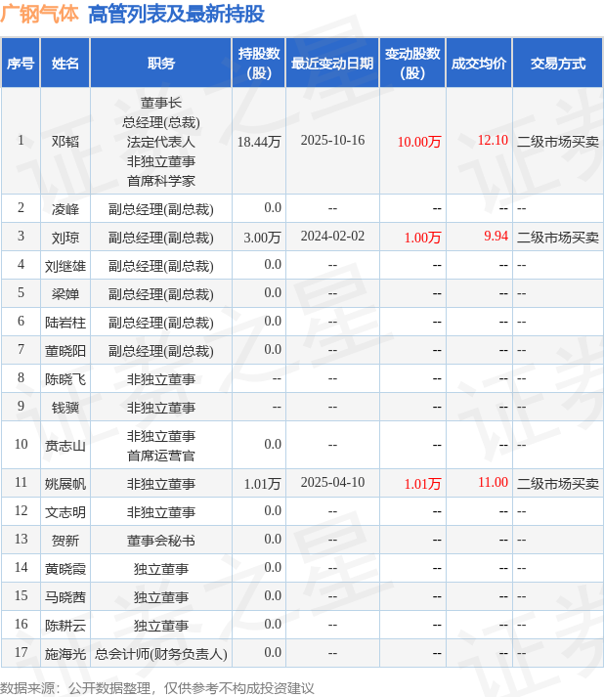Viewport: 604px width, 697px height.
Task: Click the name 贺新
Action: pyautogui.click(x=65, y=541)
